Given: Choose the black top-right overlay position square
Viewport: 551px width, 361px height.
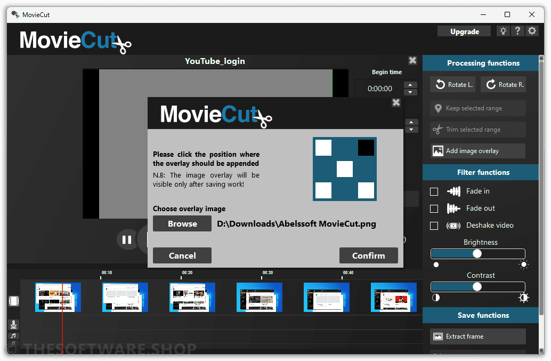Looking at the screenshot, I should [366, 148].
